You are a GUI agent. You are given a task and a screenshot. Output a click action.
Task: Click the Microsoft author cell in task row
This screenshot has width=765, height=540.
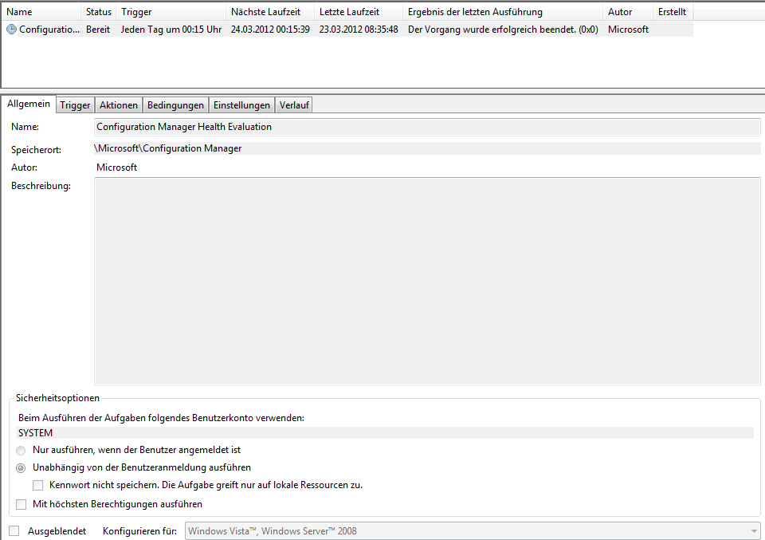[x=629, y=30]
